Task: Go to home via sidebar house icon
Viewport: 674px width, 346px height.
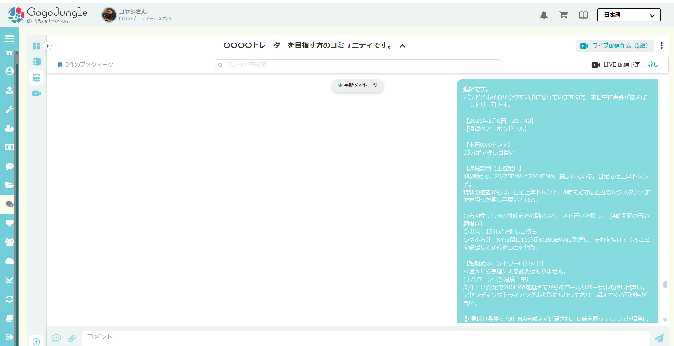Action: point(10,53)
